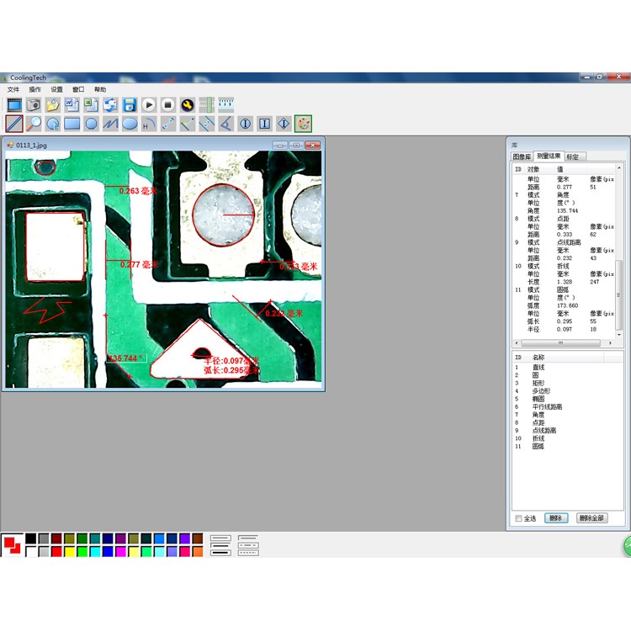Click the blue refresh arrows icon
This screenshot has height=631, width=631.
pyautogui.click(x=110, y=105)
